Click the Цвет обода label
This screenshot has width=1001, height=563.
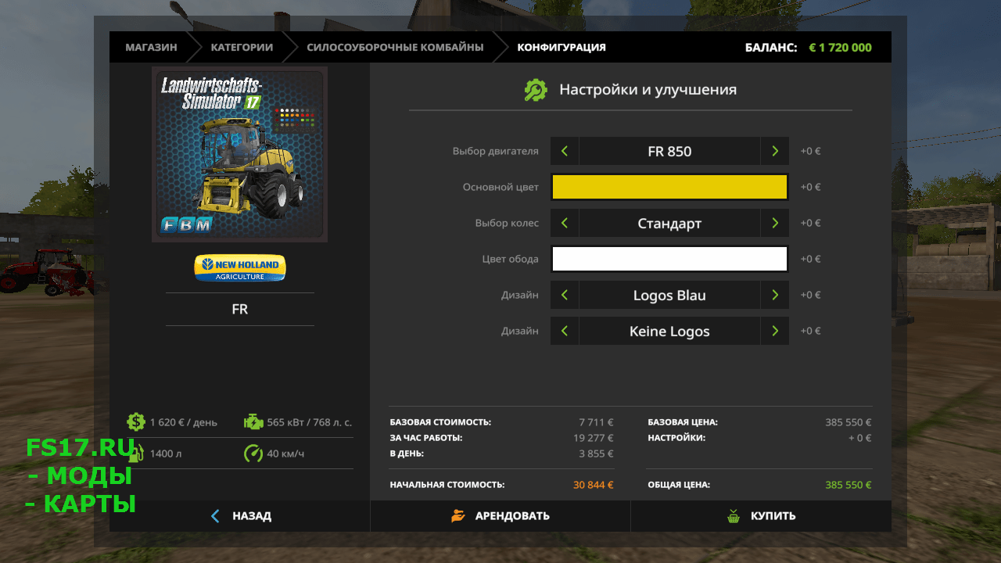coord(510,259)
